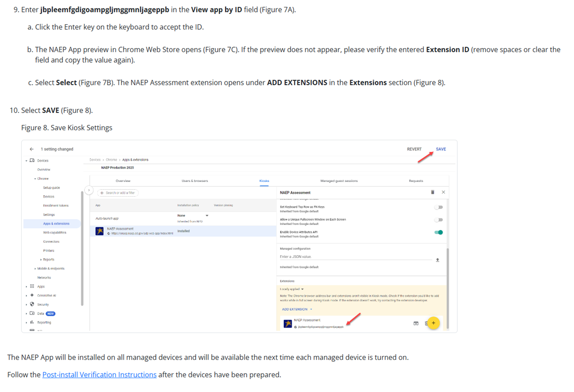The height and width of the screenshot is (392, 574).
Task: Expand the Apps sidebar section arrow
Action: tap(26, 286)
